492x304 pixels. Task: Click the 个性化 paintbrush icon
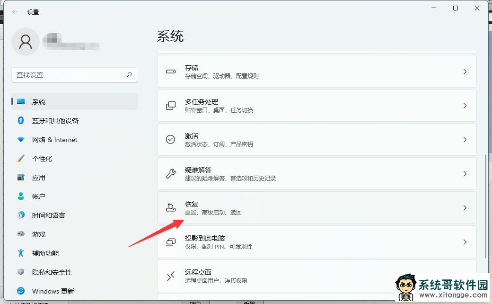21,158
